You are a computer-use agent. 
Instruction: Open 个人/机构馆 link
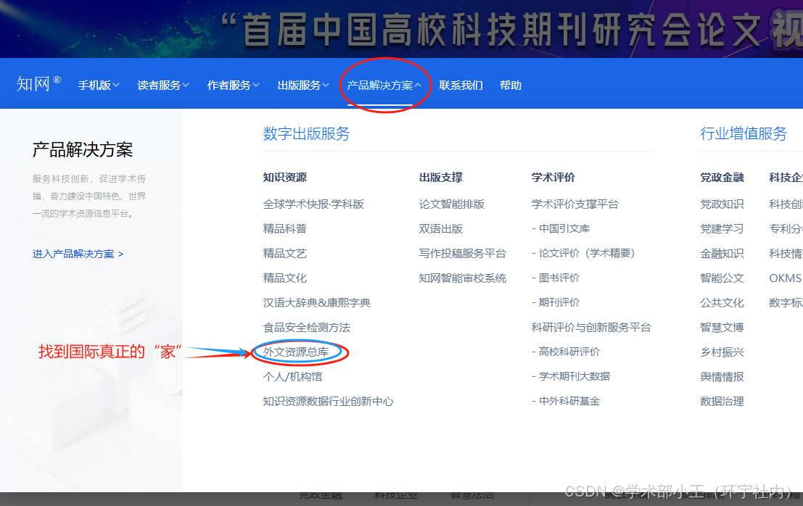292,376
